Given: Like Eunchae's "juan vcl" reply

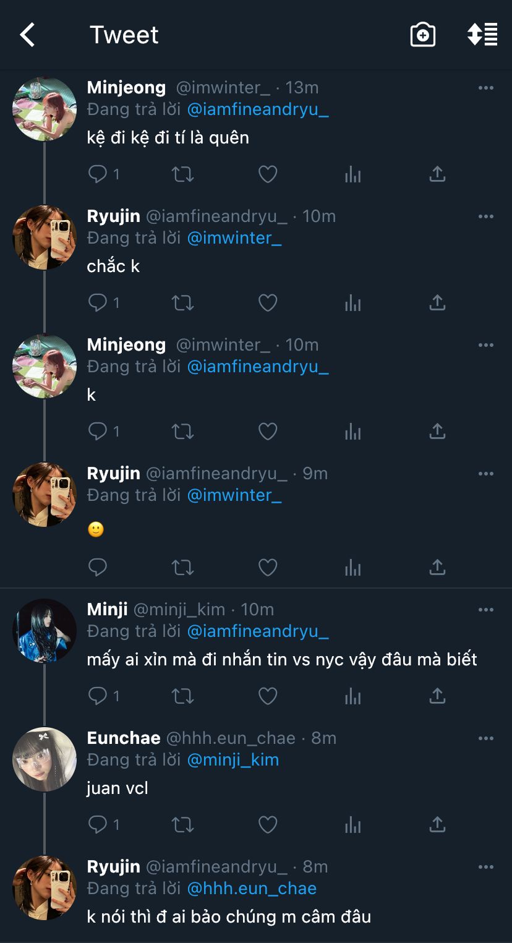Looking at the screenshot, I should (x=267, y=825).
